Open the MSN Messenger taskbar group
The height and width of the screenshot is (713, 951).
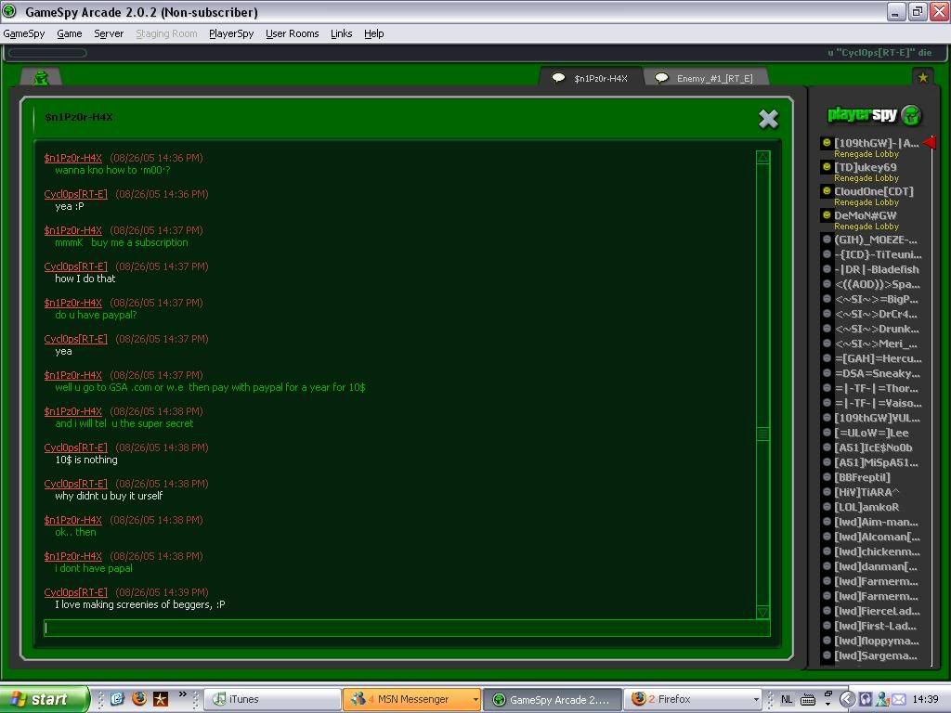(x=411, y=699)
